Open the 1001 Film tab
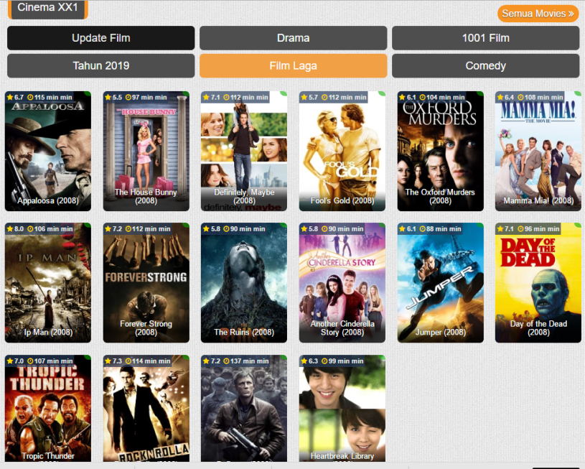 tap(485, 38)
